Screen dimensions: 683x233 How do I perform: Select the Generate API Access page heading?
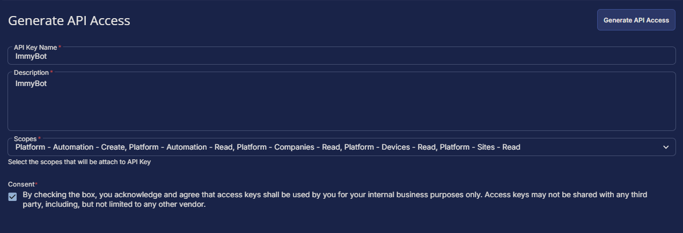coord(69,21)
